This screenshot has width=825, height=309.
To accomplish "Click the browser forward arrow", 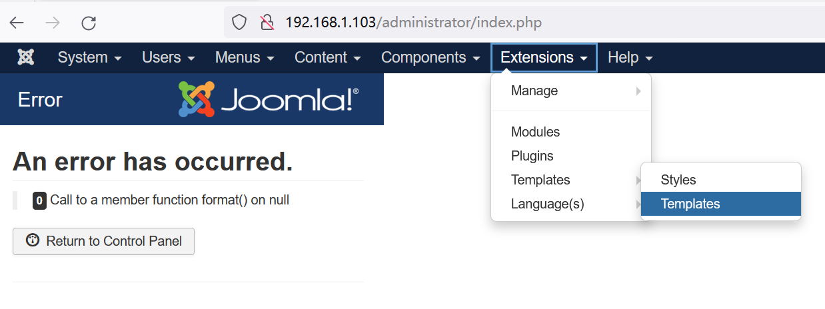I will click(x=53, y=23).
